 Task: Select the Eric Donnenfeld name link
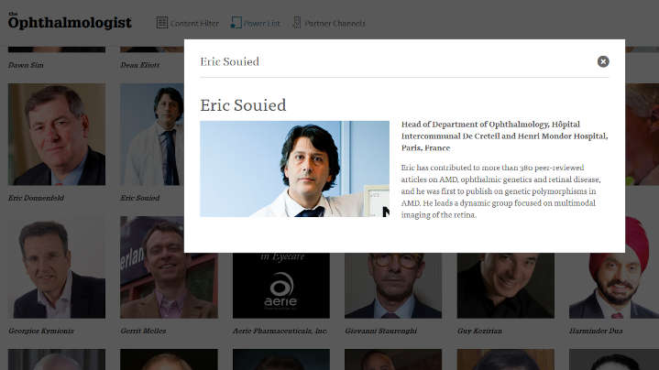(x=36, y=198)
